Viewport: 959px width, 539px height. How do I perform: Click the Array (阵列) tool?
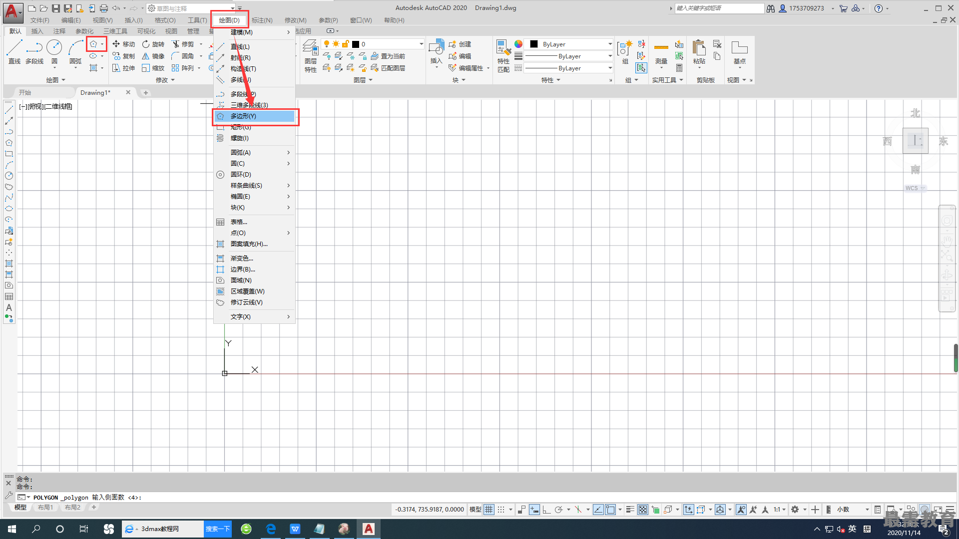pyautogui.click(x=183, y=68)
